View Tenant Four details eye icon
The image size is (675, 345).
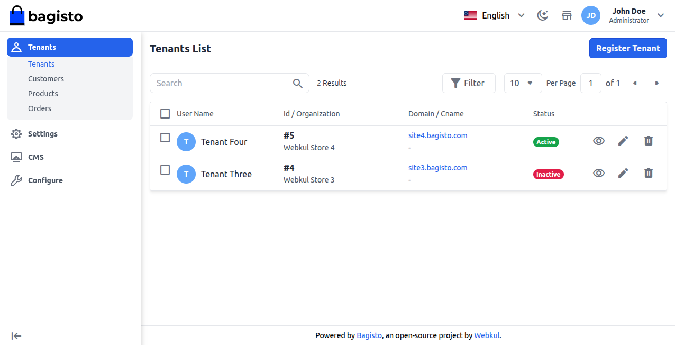[x=599, y=141]
